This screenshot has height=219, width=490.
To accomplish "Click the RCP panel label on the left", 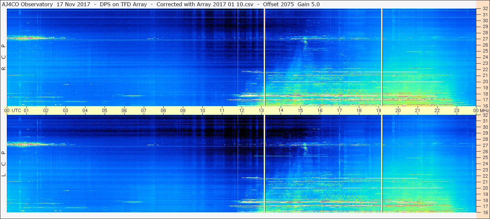I will coord(4,57).
